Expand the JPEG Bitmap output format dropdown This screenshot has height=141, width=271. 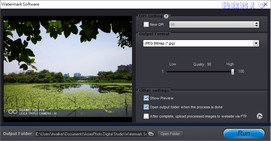[x=256, y=43]
